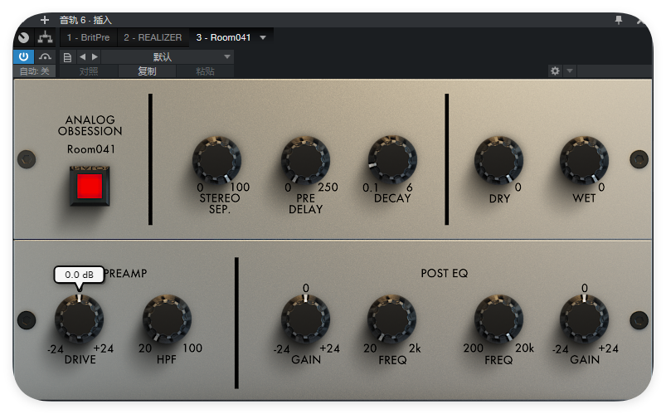
Task: Open the preset file icon
Action: click(x=67, y=57)
